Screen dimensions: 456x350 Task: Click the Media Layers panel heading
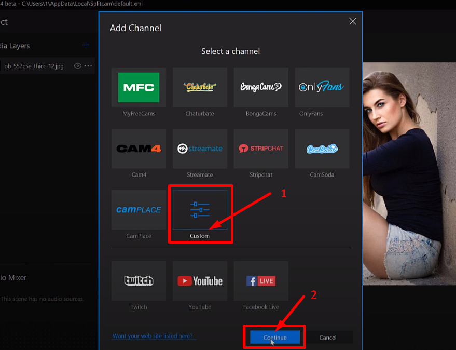15,46
